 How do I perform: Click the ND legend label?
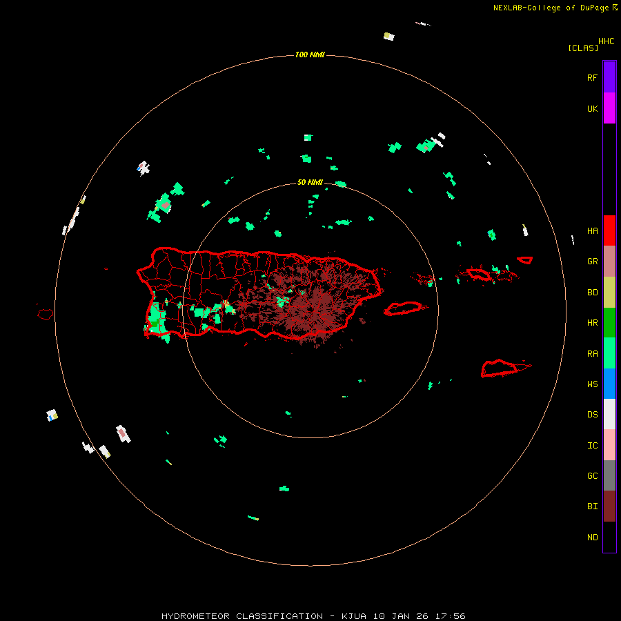592,538
